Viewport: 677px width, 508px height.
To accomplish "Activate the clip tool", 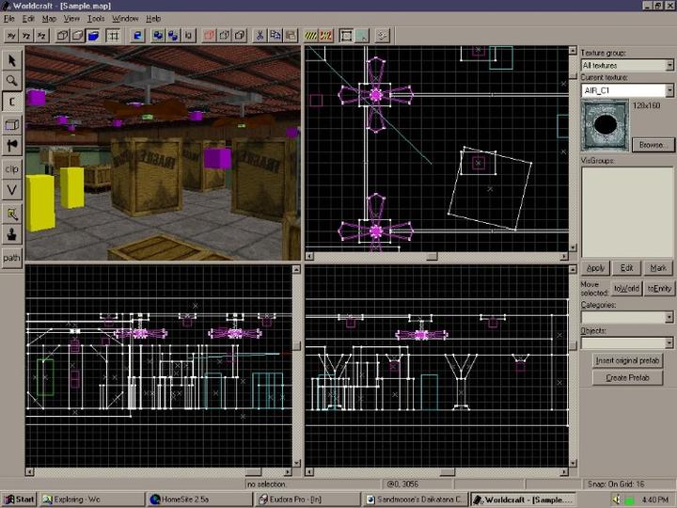I will coord(12,168).
